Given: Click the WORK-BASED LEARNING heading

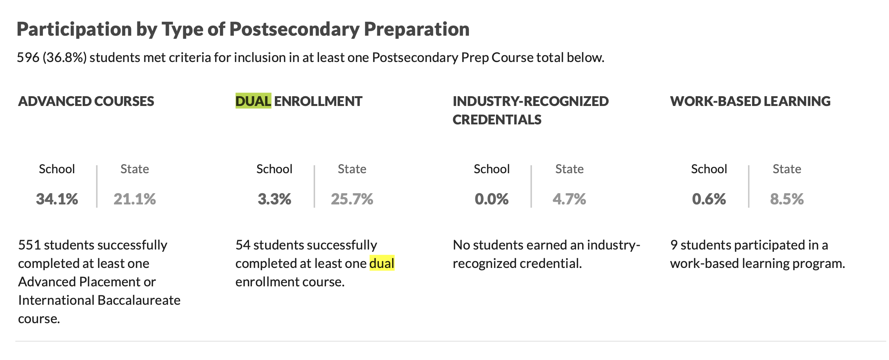Looking at the screenshot, I should [750, 101].
